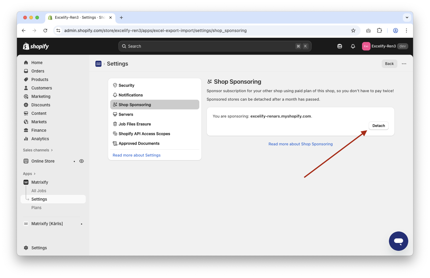430x278 pixels.
Task: Click the browser extensions puzzle icon
Action: [x=379, y=31]
